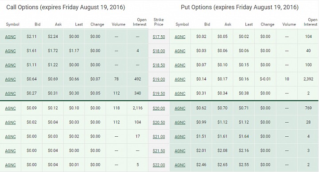
Task: Open AGNC call symbol with $2.11 bid
Action: 10,37
